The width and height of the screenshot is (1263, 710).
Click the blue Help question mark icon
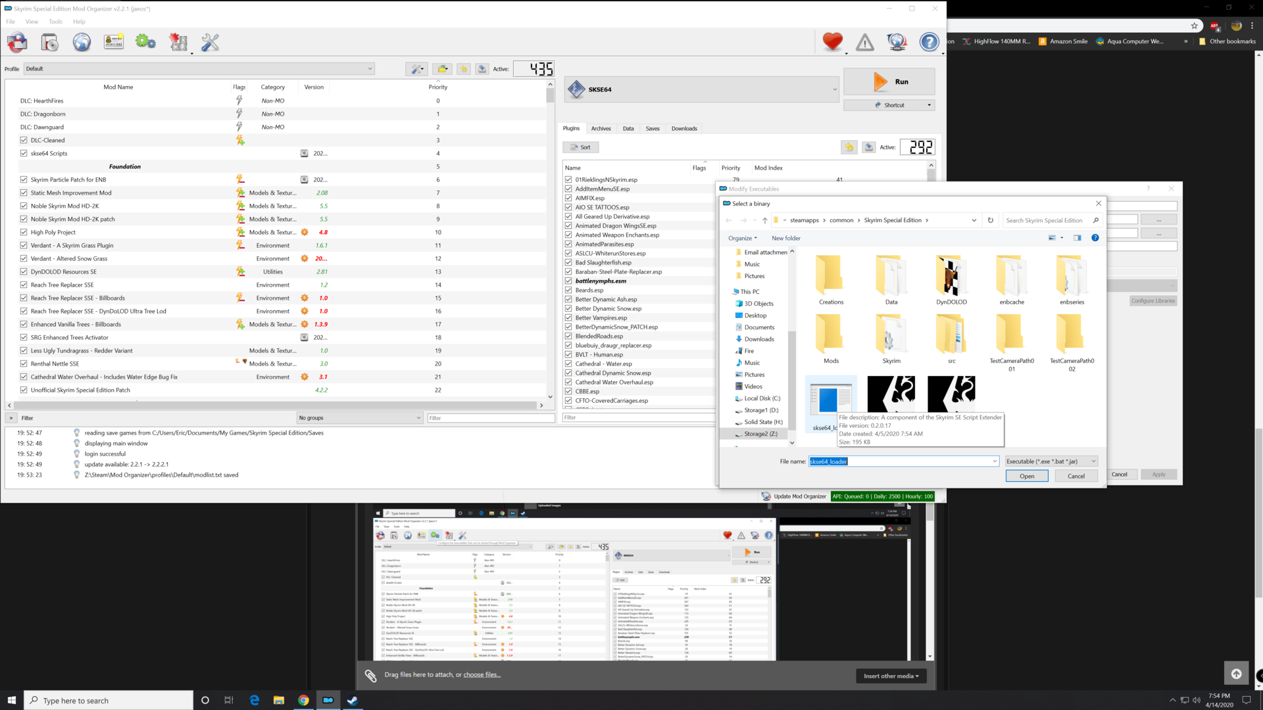[929, 43]
